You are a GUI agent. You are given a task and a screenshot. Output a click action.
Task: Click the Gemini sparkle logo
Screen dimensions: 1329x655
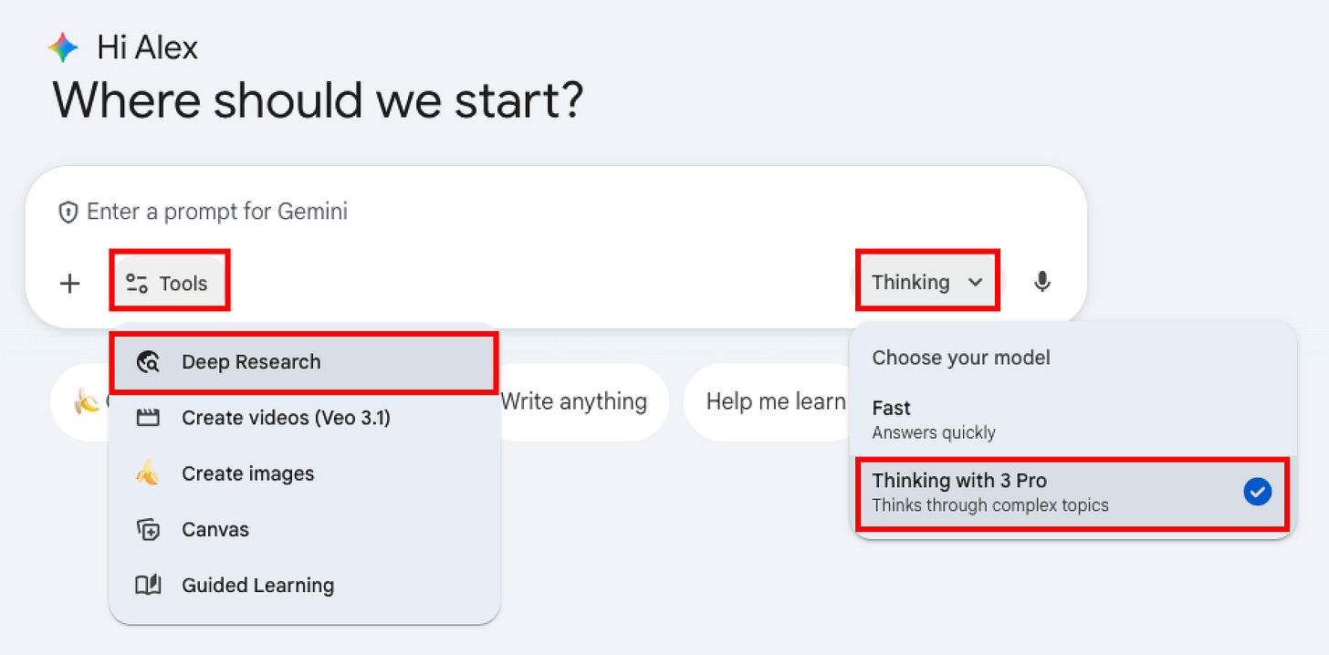[63, 47]
